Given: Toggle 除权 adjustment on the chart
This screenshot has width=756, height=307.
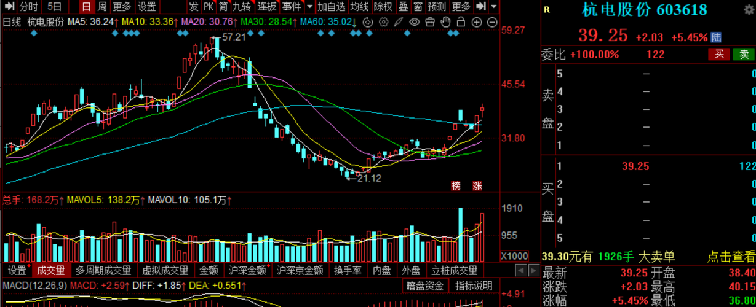Looking at the screenshot, I should (384, 7).
